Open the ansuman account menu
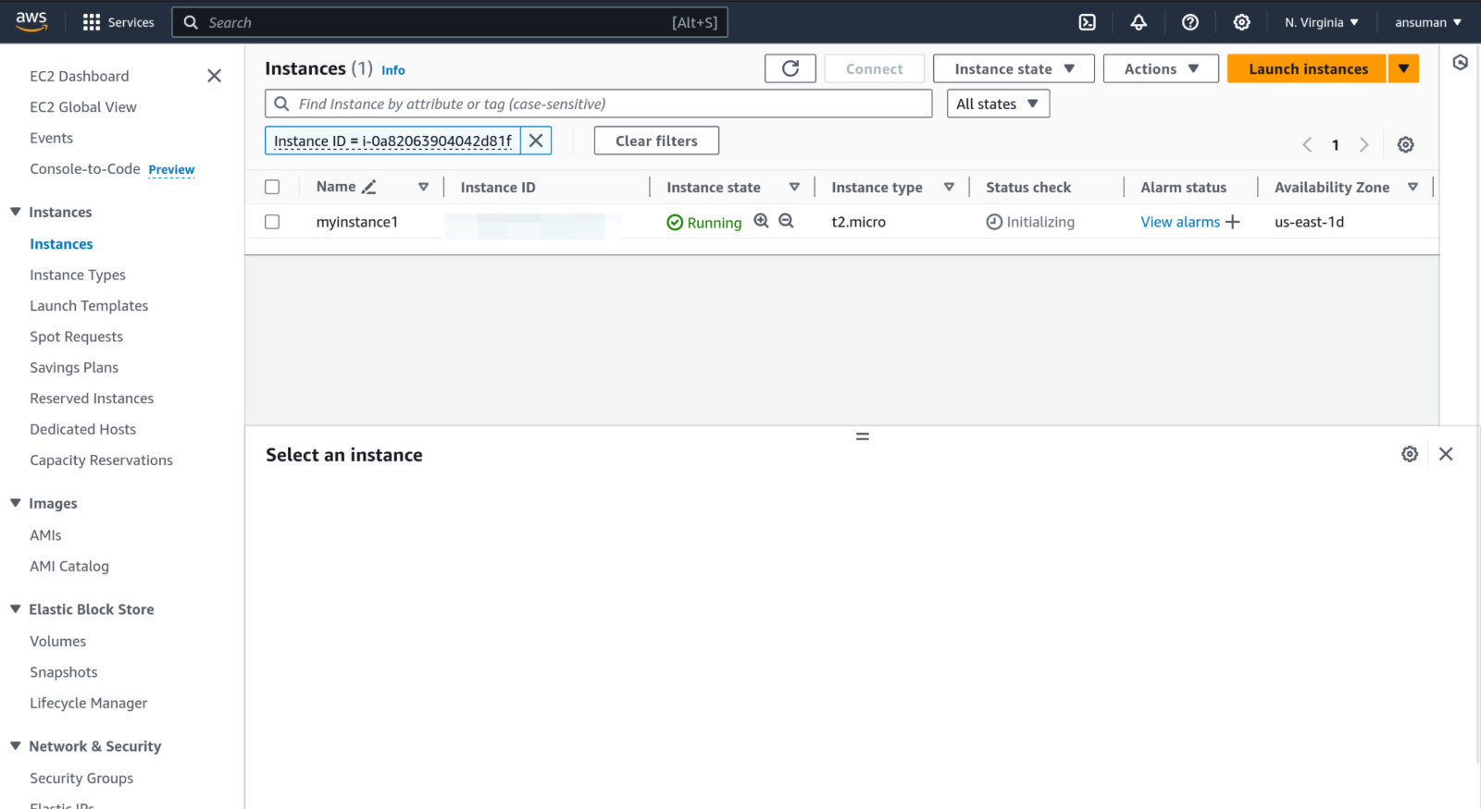 pos(1428,22)
